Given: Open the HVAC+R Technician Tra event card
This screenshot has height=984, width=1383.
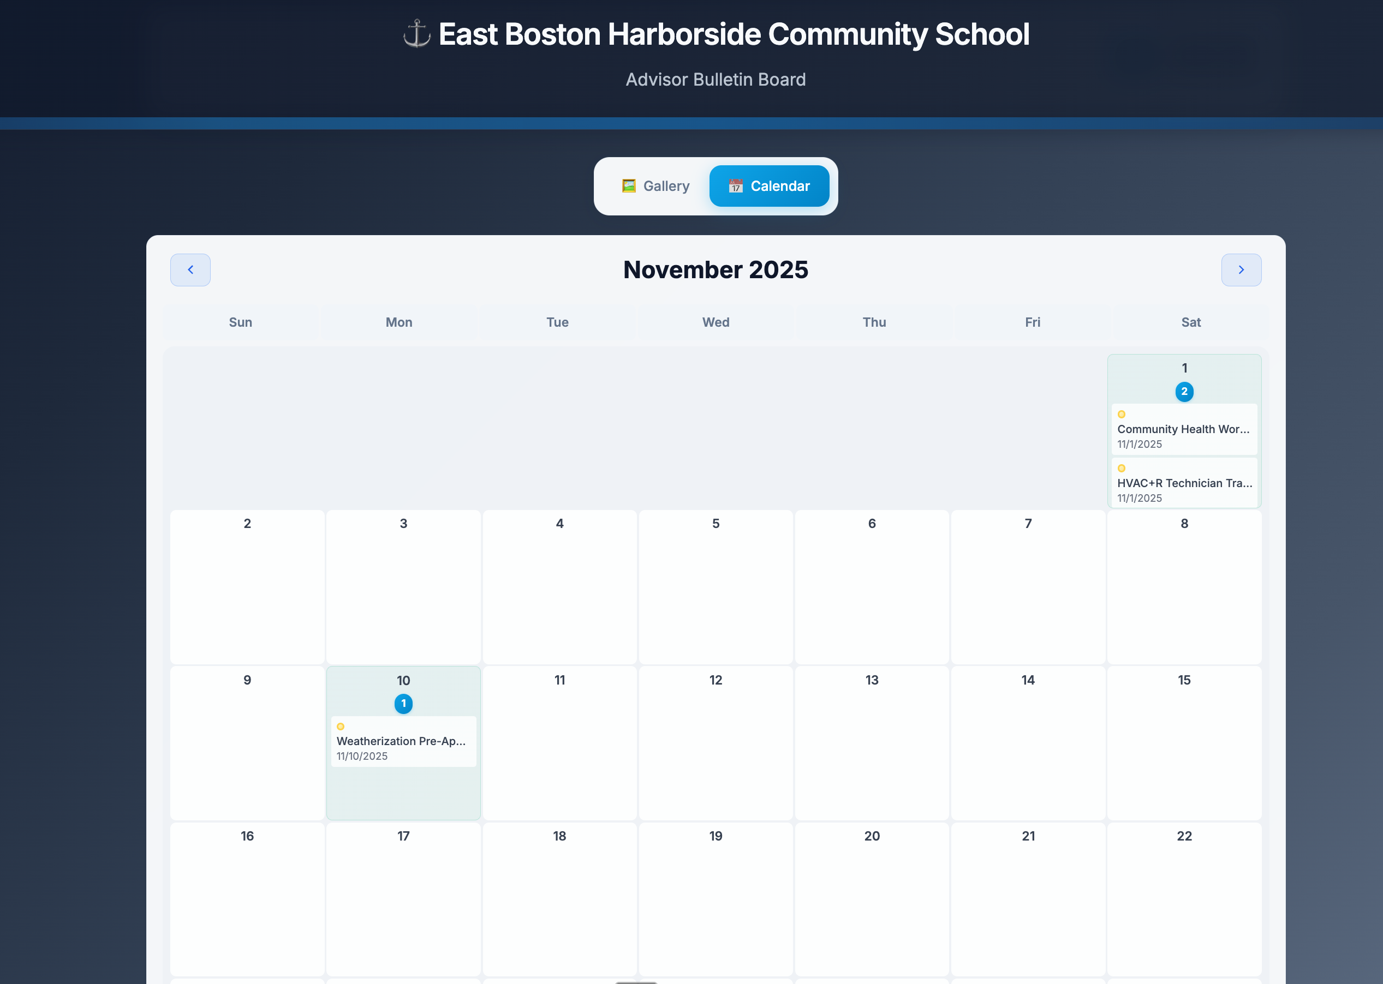Looking at the screenshot, I should [x=1184, y=483].
